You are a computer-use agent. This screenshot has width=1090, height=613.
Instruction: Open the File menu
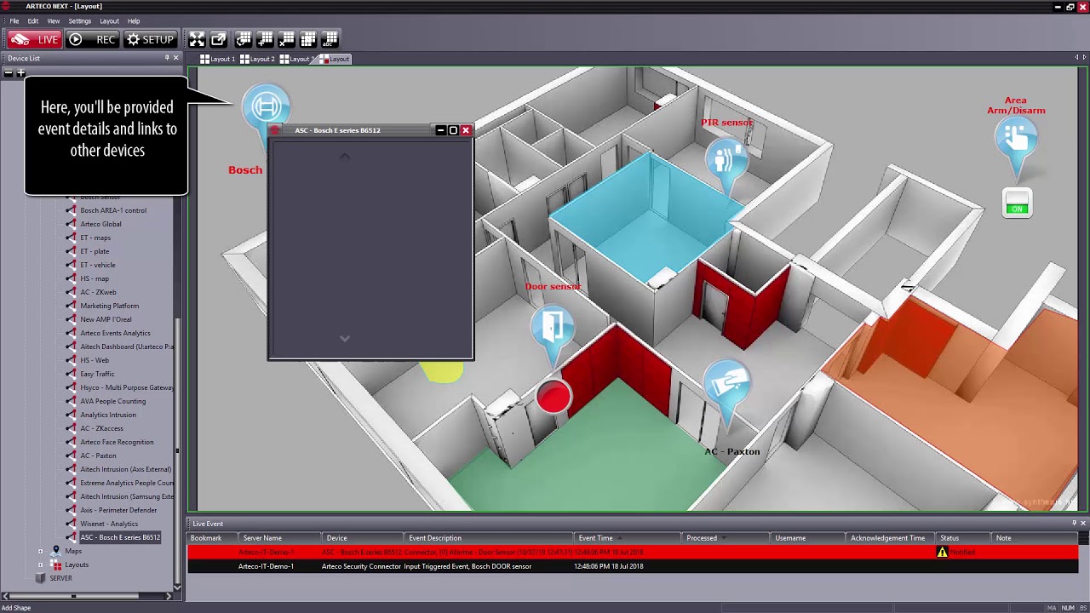click(14, 20)
